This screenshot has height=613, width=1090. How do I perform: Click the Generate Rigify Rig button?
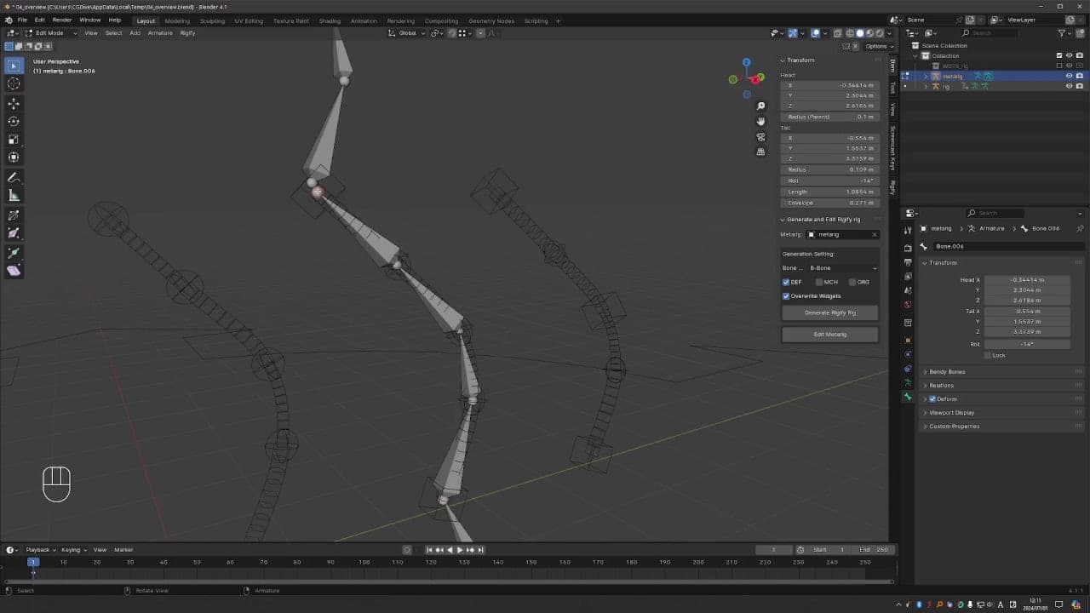coord(830,312)
